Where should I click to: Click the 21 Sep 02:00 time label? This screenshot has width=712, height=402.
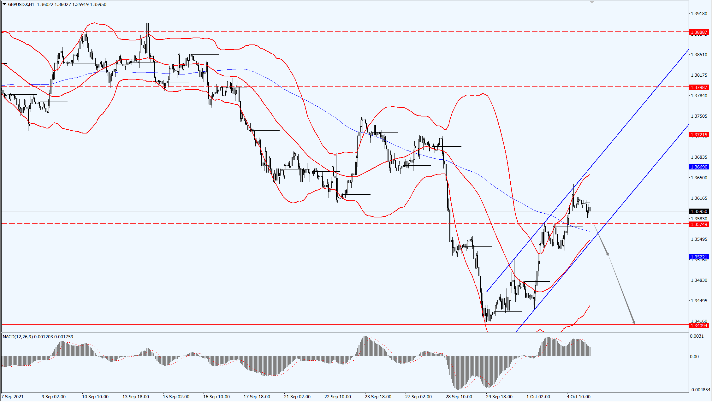click(x=297, y=397)
